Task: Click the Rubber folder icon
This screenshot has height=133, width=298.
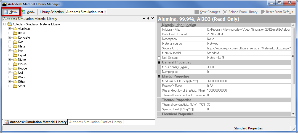Action: click(x=15, y=68)
